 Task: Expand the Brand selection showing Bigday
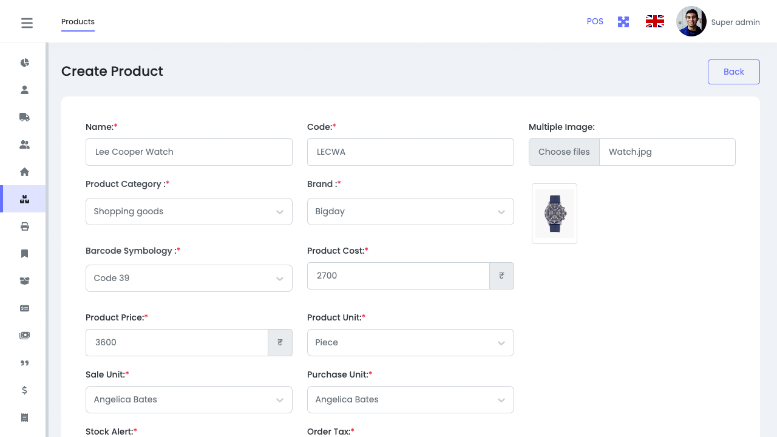click(410, 211)
